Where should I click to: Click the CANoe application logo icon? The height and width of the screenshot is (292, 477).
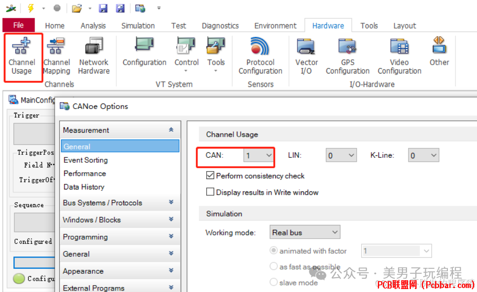(x=11, y=8)
